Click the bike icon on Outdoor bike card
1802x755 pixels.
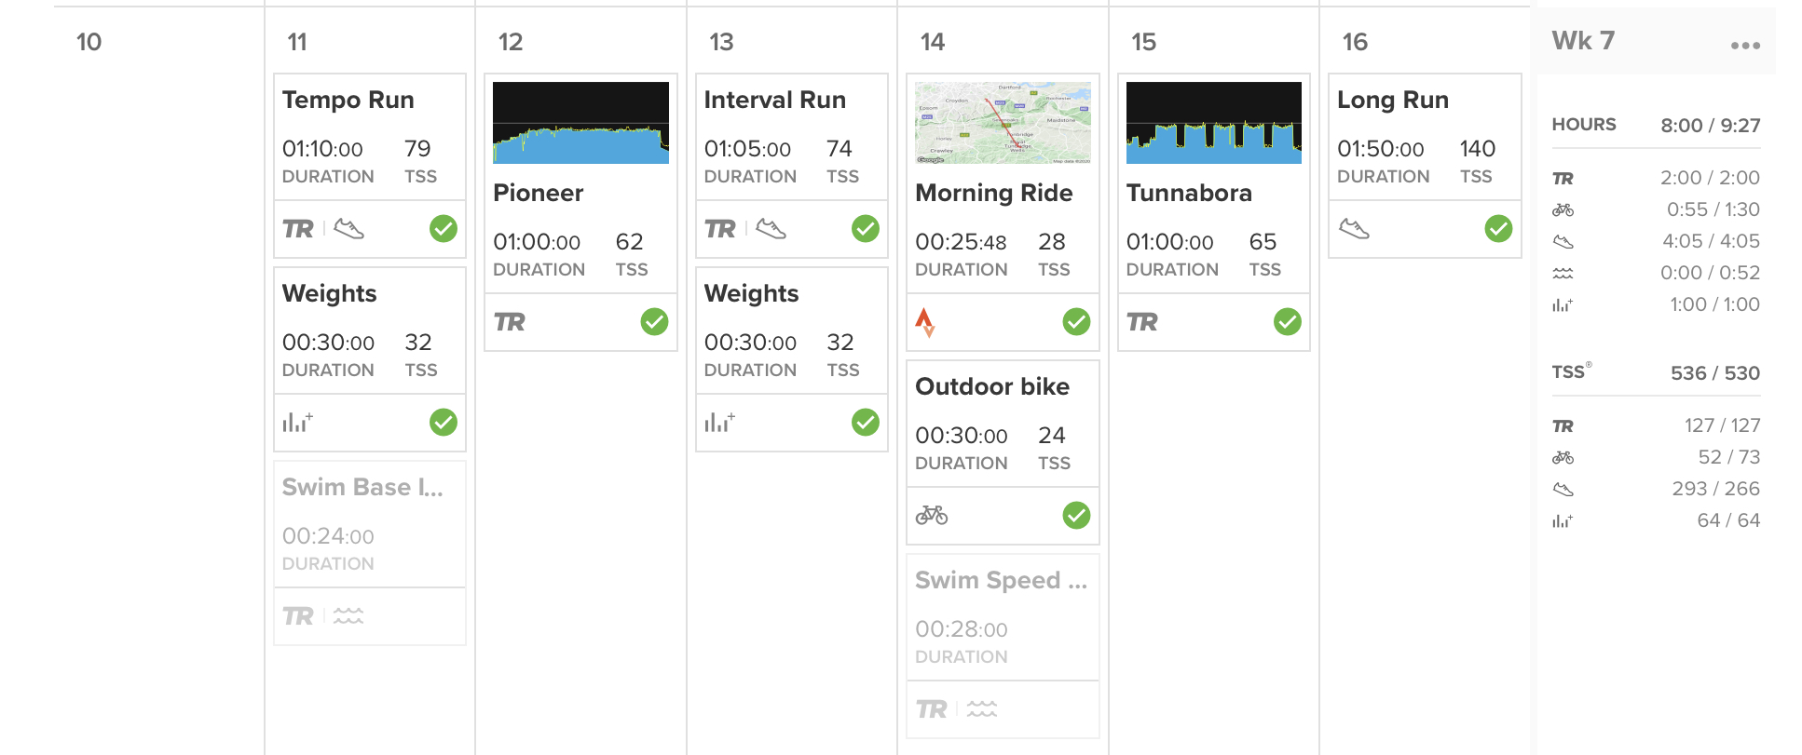point(932,515)
